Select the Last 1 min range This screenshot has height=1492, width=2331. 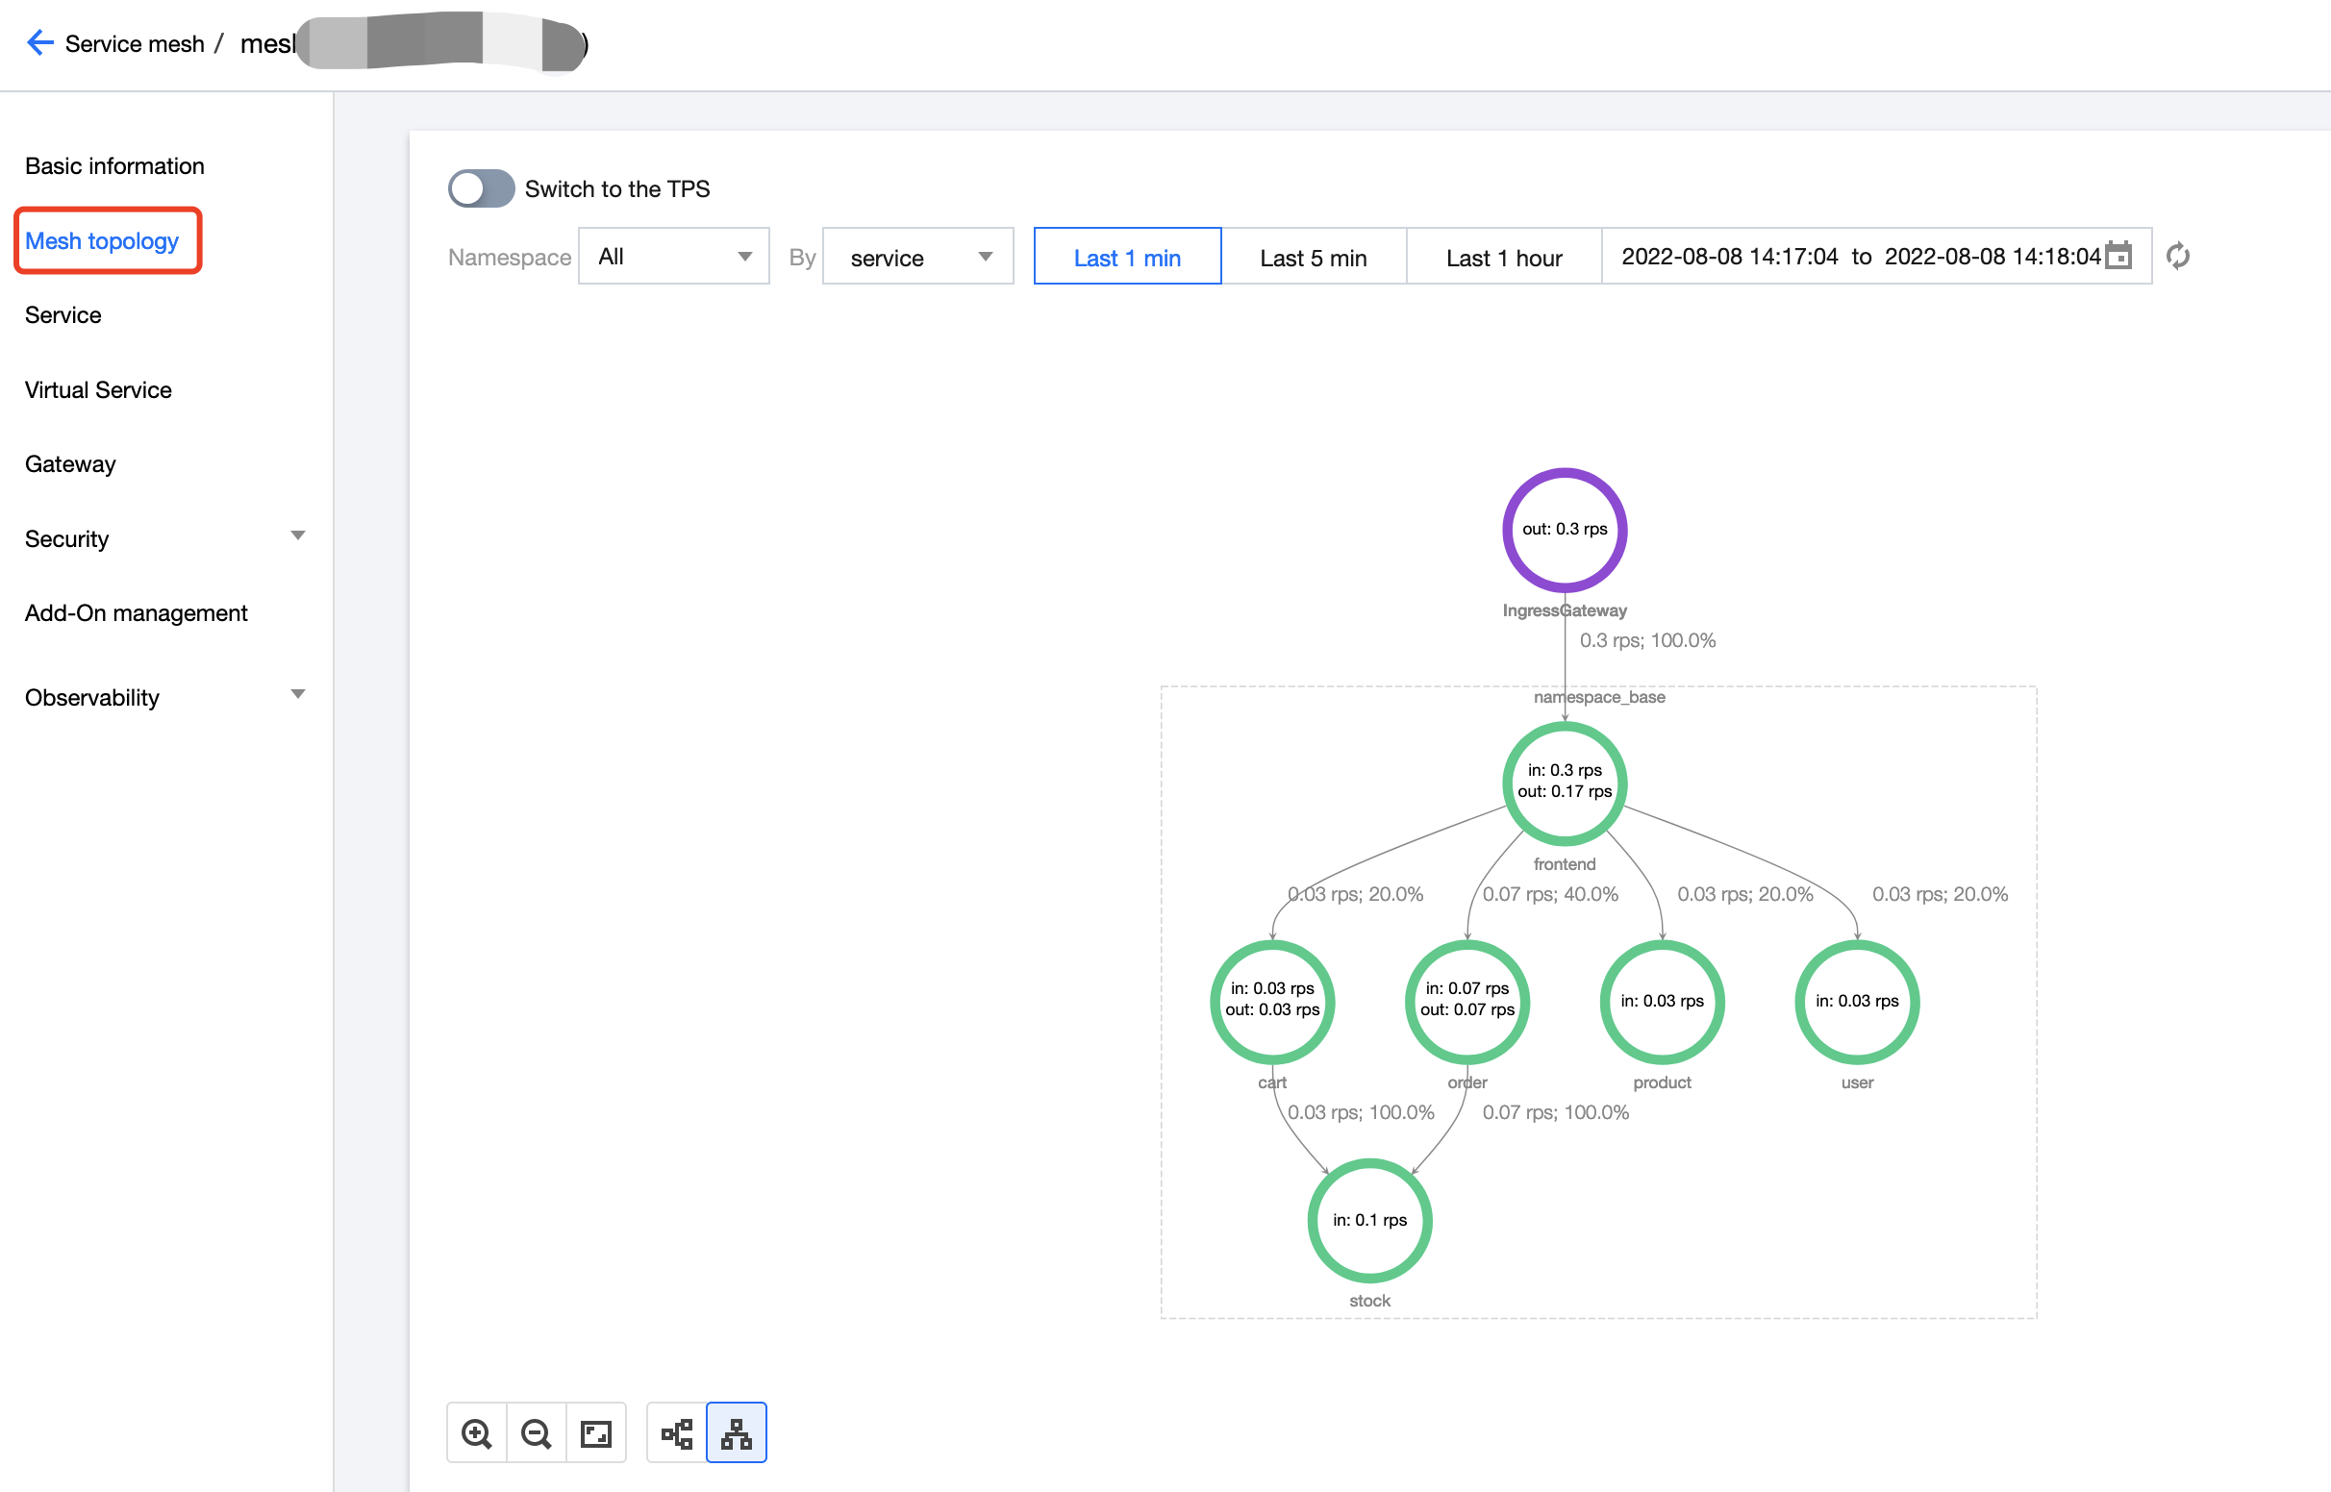tap(1127, 257)
